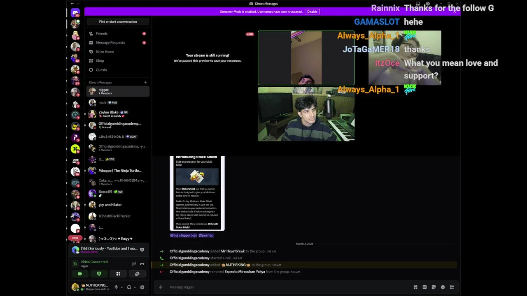Focus the Message input field
Screen dimensions: 527x296
(x=288, y=287)
